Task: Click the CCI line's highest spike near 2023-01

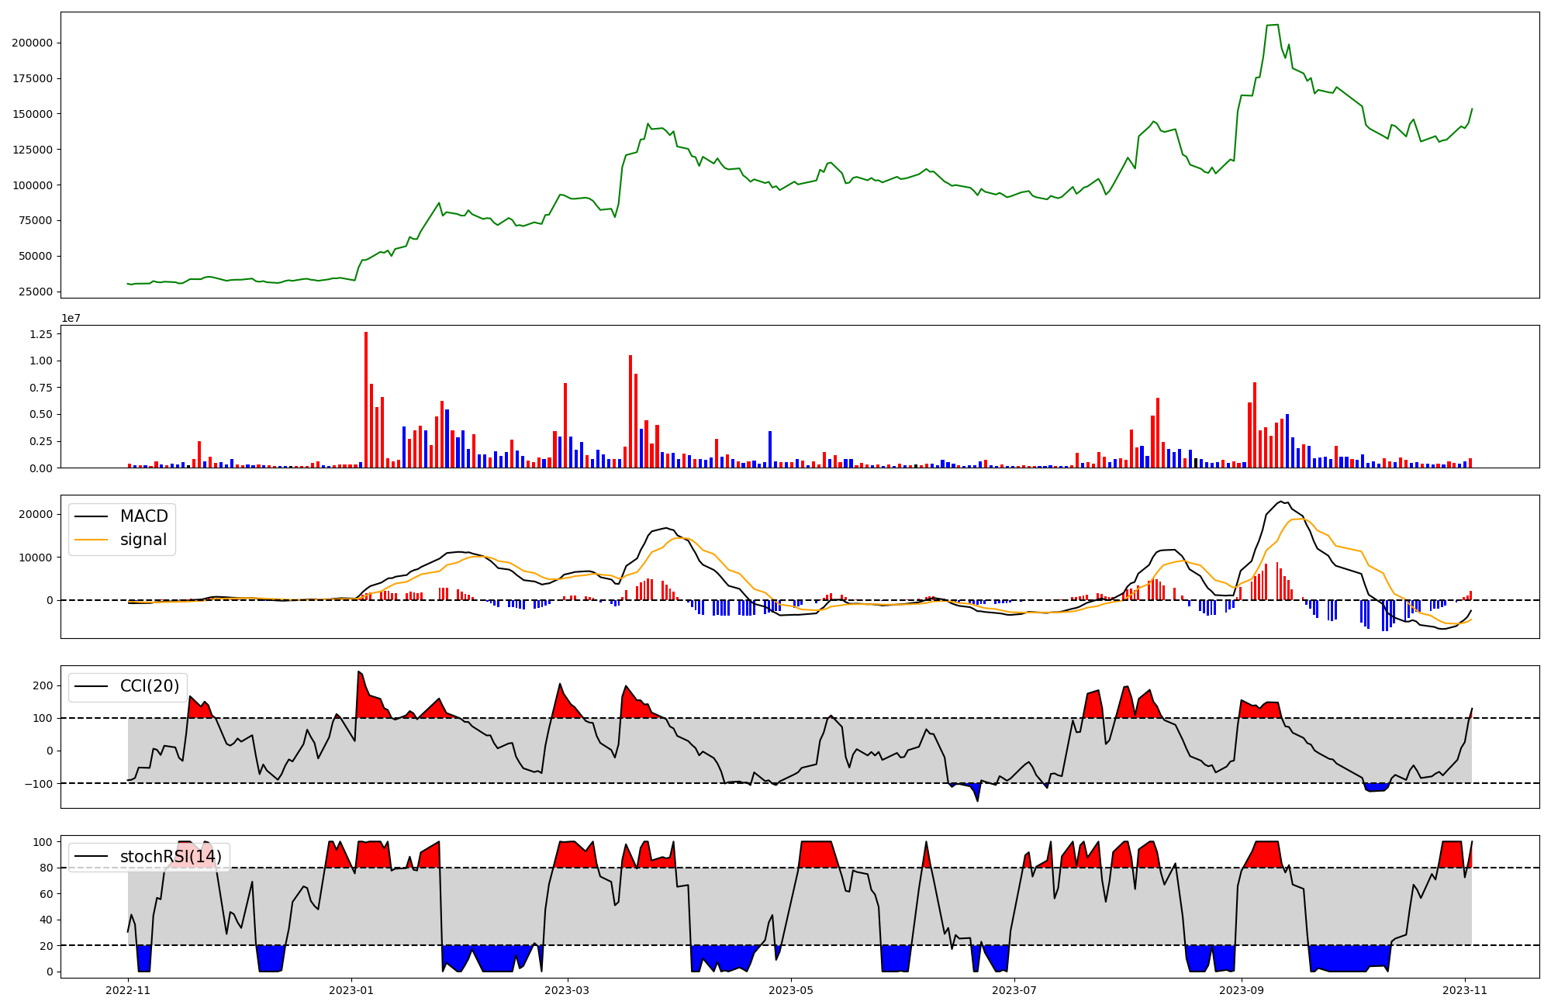Action: pos(358,671)
